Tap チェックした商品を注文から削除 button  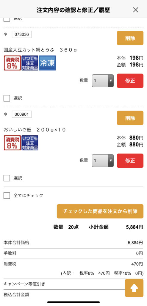click(100, 211)
